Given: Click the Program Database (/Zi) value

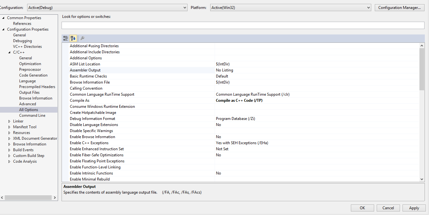Looking at the screenshot, I should (235, 119).
